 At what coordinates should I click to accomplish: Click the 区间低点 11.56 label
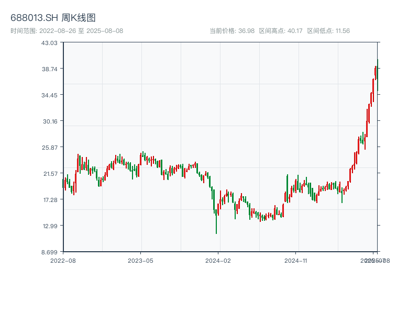click(x=328, y=31)
